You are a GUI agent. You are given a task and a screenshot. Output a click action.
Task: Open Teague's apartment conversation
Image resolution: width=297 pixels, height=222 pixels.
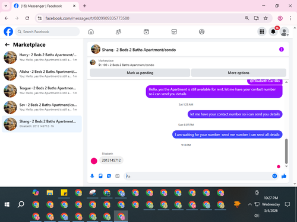click(42, 91)
